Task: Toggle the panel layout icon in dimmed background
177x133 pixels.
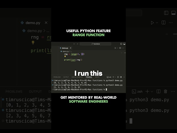Action: tap(173, 13)
